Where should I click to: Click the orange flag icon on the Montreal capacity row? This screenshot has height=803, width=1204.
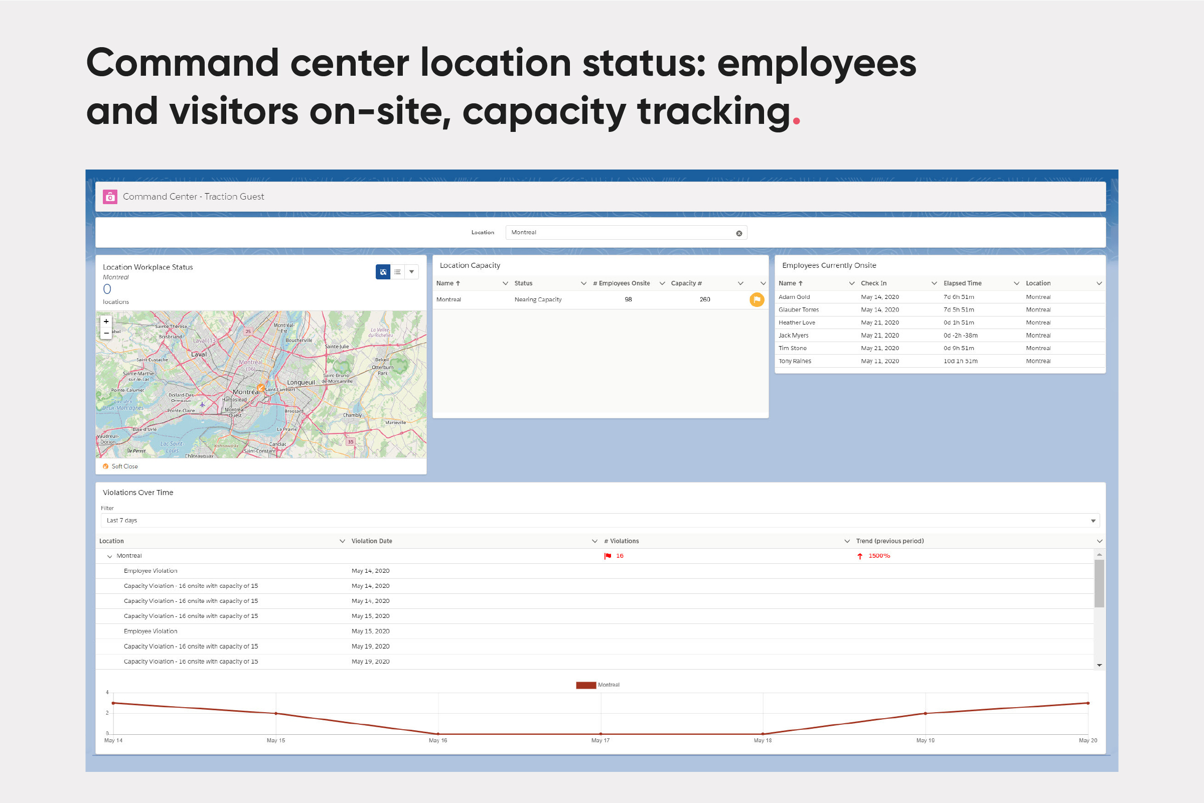(757, 300)
